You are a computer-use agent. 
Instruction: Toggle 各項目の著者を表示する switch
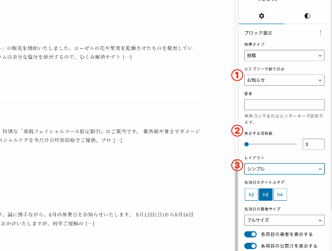pos(250,234)
